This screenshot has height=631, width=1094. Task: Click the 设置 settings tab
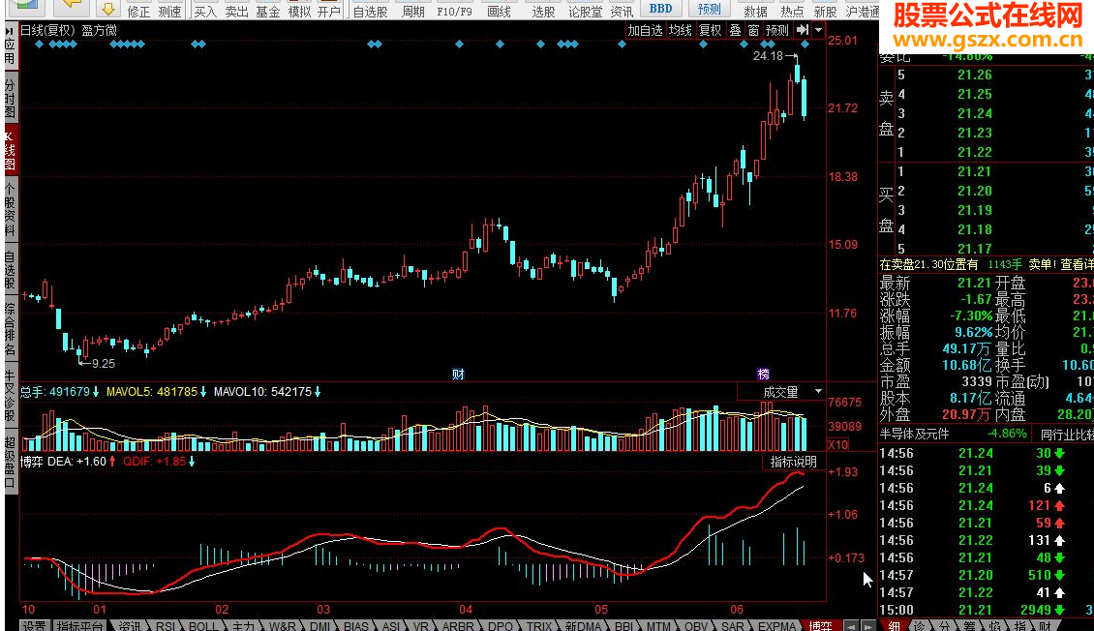pos(33,625)
